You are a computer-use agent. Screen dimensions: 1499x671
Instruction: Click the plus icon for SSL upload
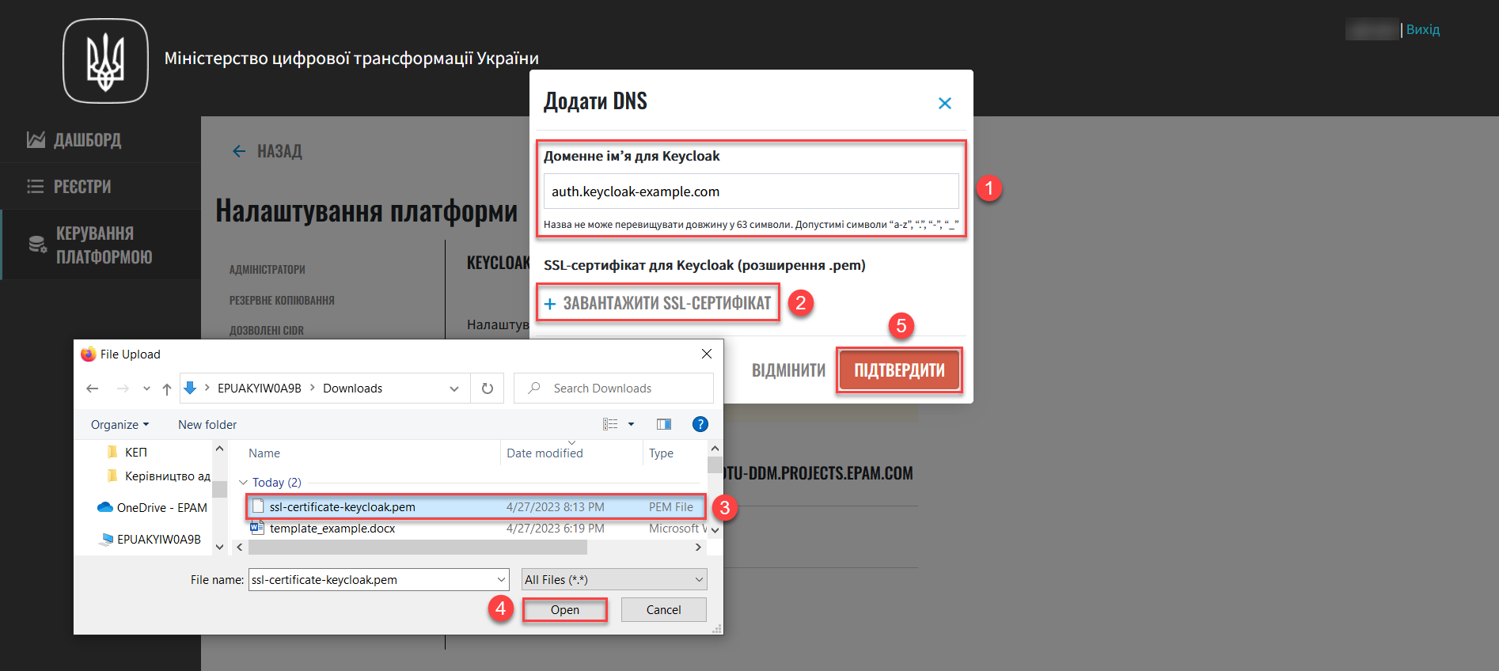coord(550,304)
